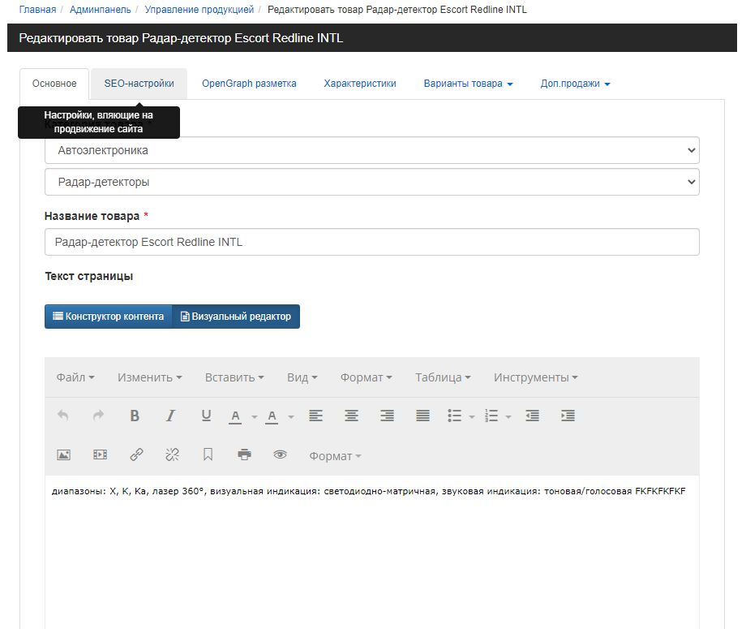This screenshot has height=629, width=746.
Task: Expand the Варианты товара dropdown tab
Action: coord(468,84)
